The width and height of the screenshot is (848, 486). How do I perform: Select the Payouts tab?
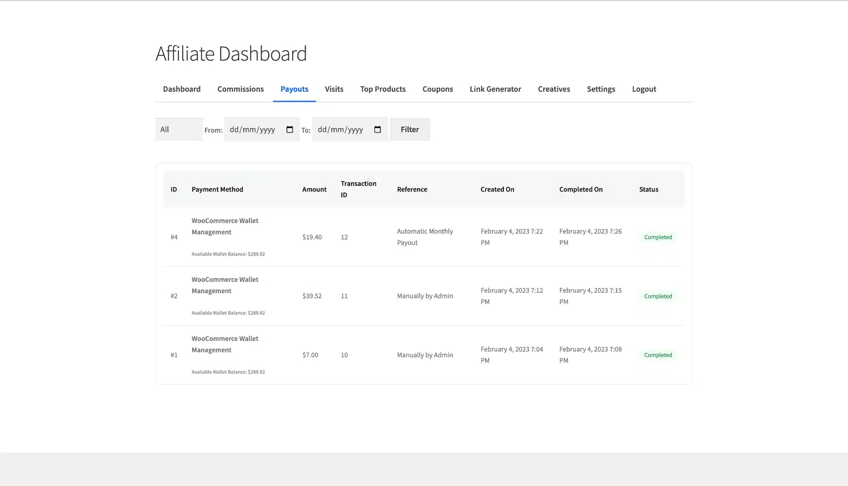click(x=294, y=89)
